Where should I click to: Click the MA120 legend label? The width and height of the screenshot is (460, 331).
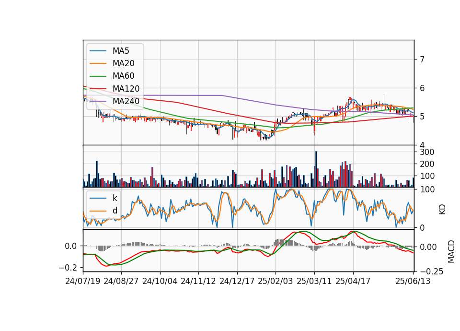pos(126,89)
